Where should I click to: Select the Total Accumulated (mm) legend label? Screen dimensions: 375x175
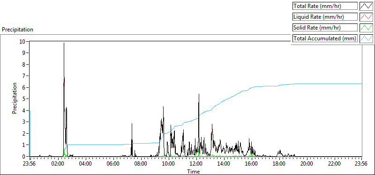(325, 38)
